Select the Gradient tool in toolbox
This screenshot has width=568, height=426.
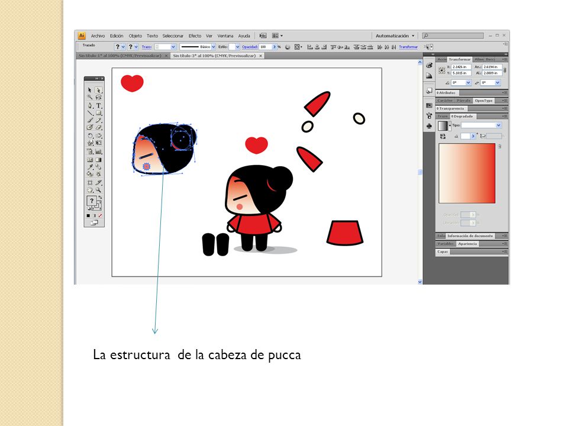98,160
